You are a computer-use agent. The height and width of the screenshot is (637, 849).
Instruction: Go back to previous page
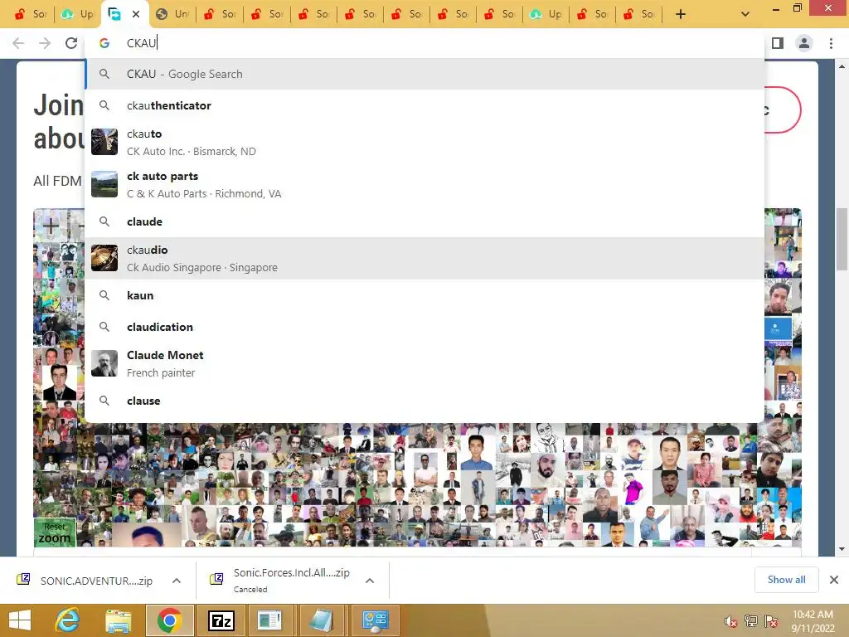point(18,43)
